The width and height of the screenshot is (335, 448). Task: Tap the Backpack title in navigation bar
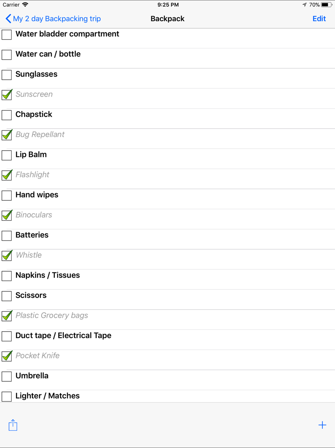[167, 19]
